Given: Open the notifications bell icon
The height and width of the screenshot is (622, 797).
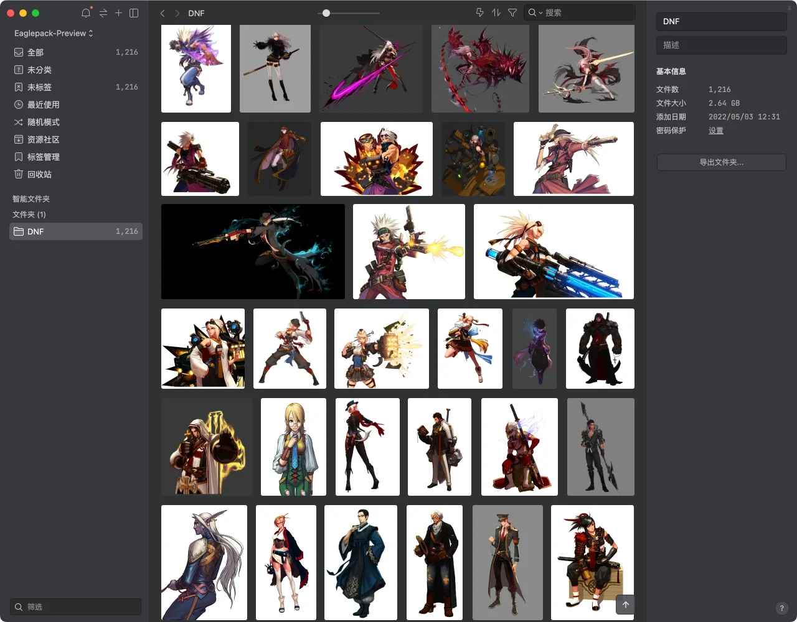Looking at the screenshot, I should (86, 12).
